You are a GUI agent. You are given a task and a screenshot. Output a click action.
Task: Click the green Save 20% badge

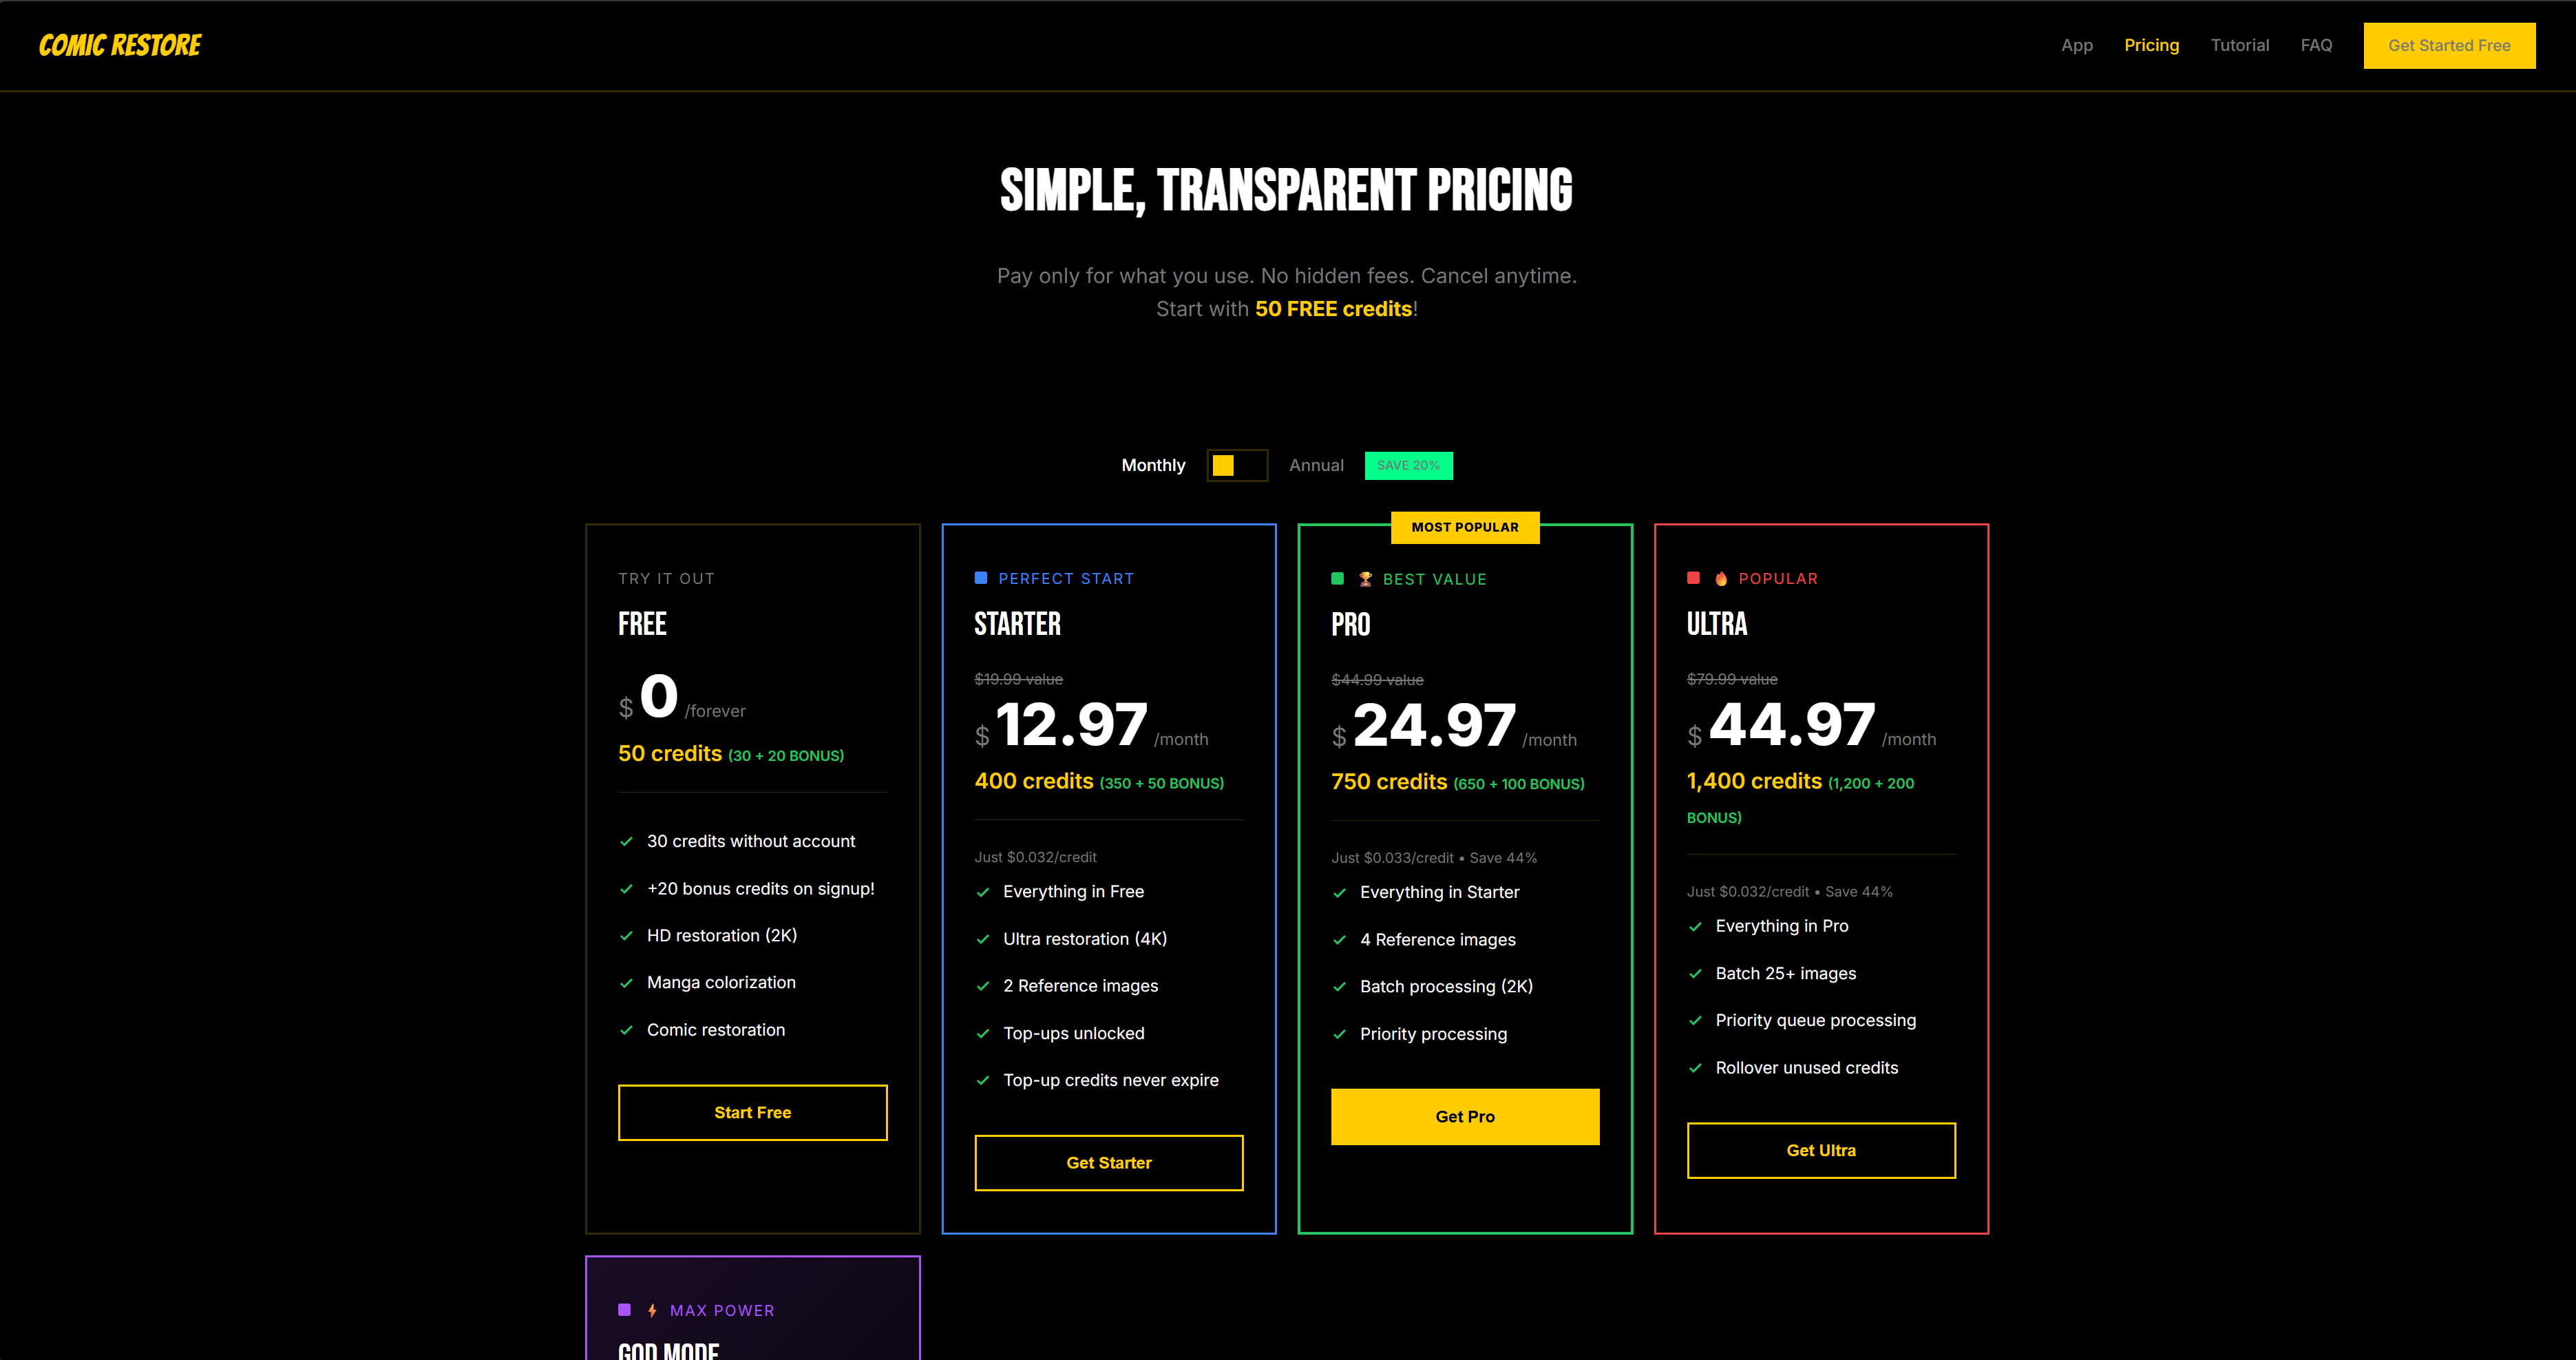[1408, 465]
